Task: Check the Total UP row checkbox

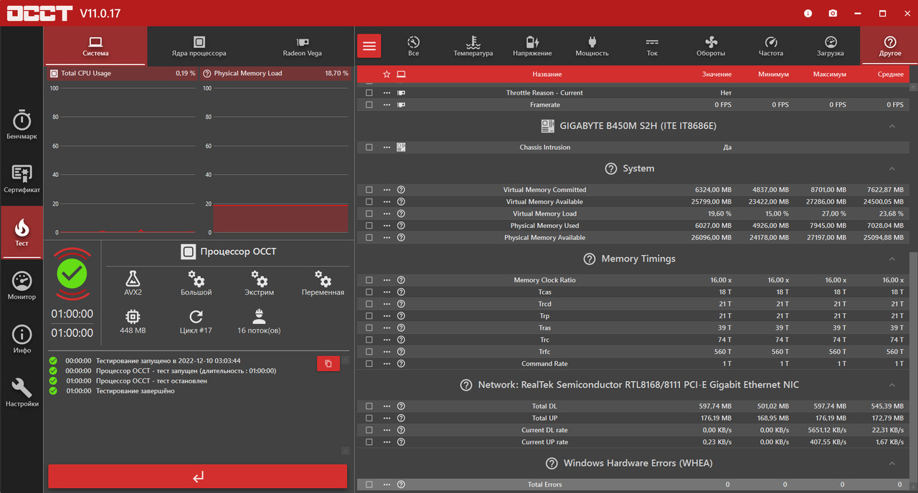Action: pos(369,418)
